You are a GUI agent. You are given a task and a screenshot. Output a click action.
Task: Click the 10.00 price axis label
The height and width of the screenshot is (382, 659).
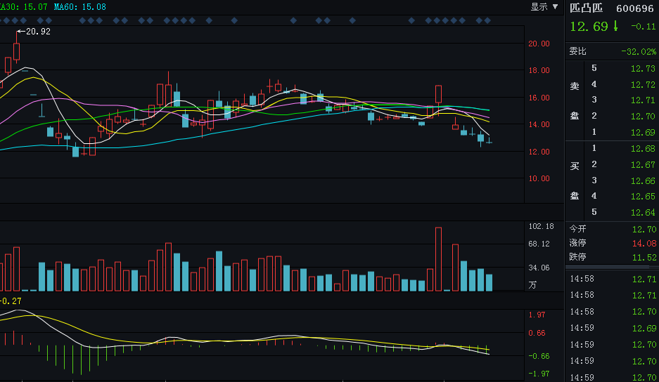pos(539,179)
